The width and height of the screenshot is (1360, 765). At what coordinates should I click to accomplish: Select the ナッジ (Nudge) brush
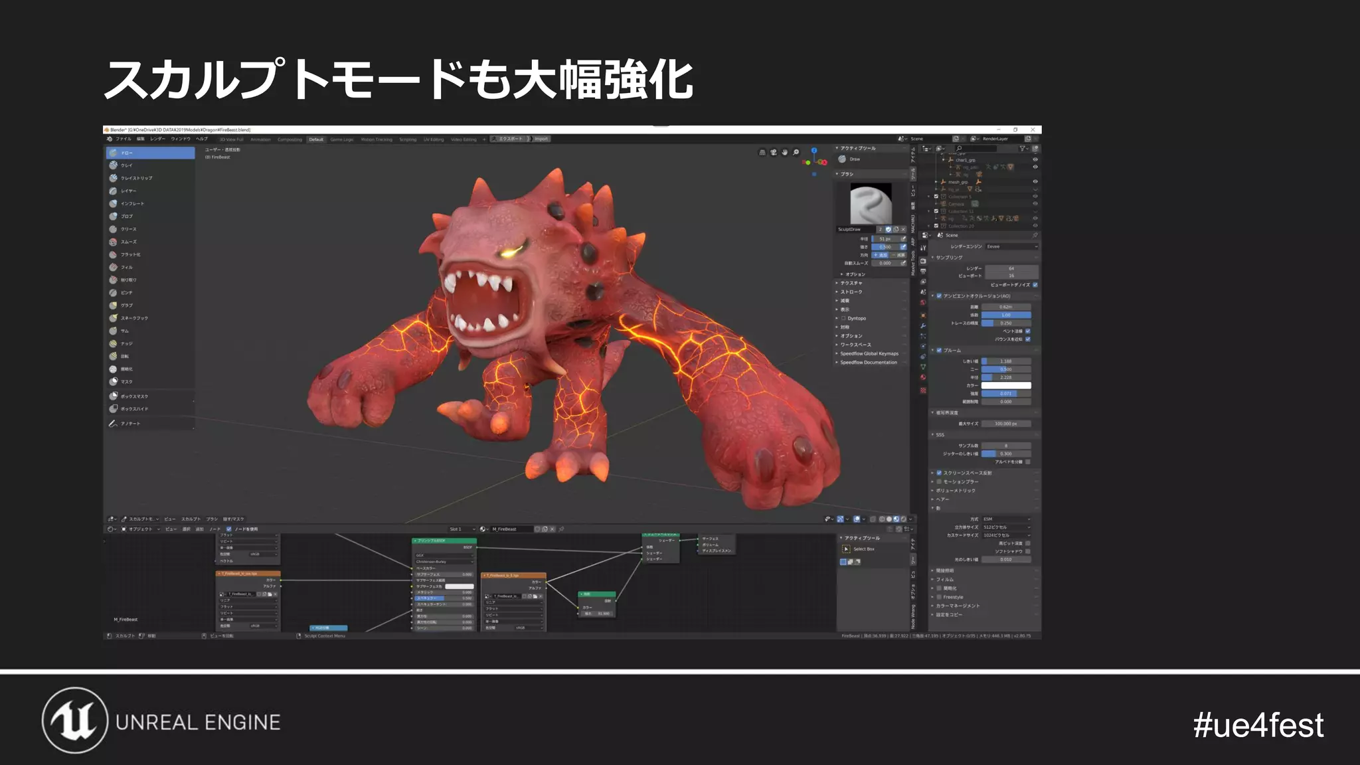[150, 343]
